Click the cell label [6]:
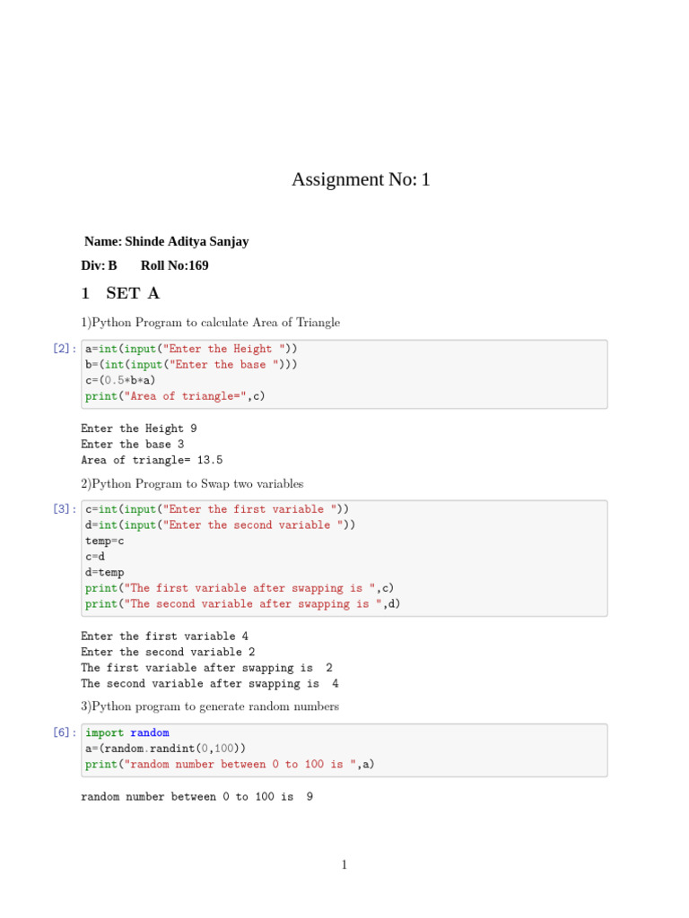 pos(65,732)
